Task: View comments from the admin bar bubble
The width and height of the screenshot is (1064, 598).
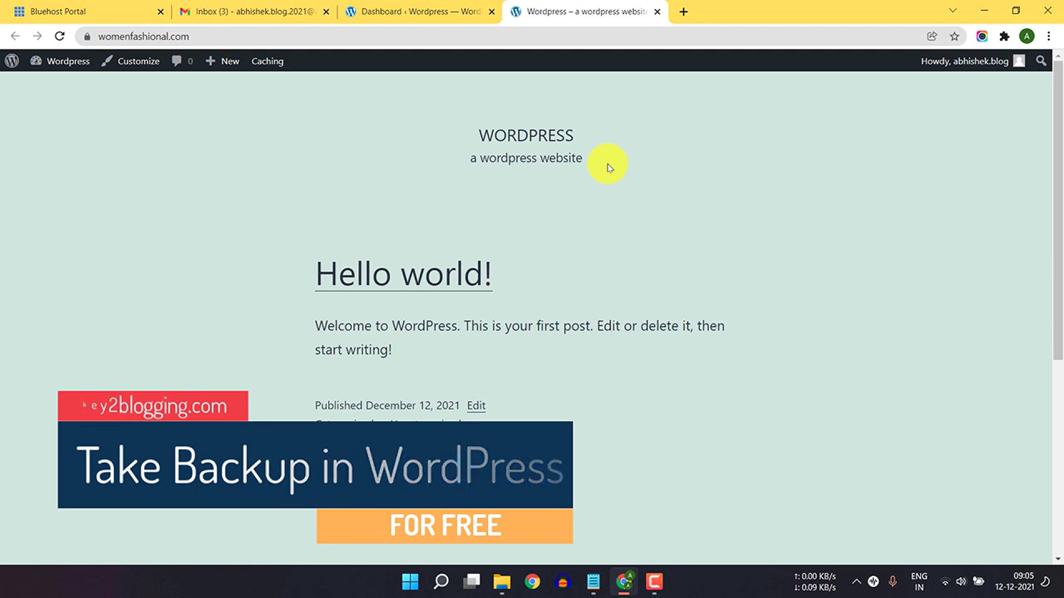Action: click(182, 61)
